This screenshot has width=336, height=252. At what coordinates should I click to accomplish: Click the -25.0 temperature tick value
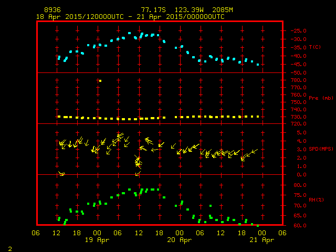point(299,30)
